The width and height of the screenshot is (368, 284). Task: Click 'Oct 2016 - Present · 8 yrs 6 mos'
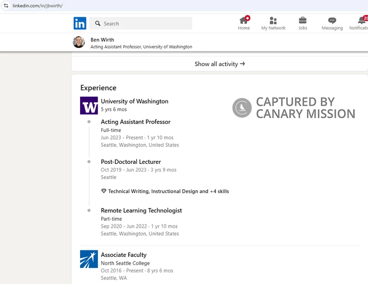(137, 271)
